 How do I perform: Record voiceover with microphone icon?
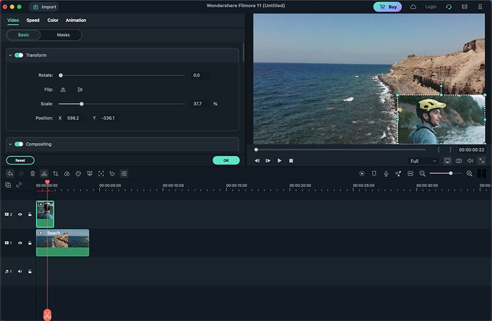pyautogui.click(x=386, y=174)
